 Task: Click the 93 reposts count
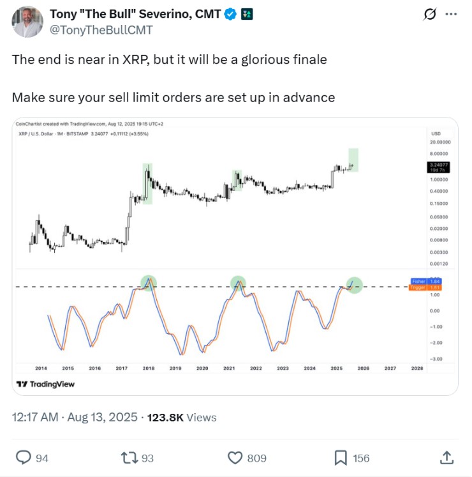pos(147,458)
